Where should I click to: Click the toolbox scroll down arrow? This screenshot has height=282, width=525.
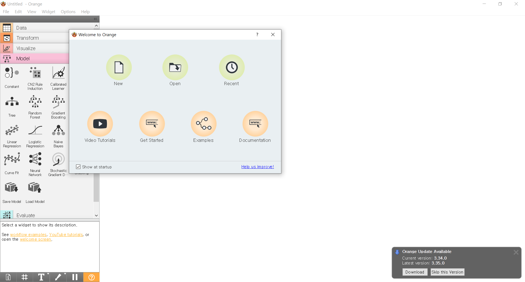coord(96,215)
